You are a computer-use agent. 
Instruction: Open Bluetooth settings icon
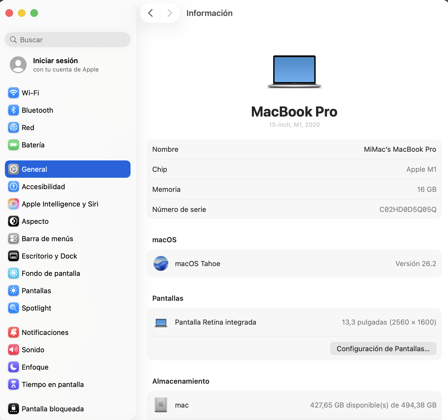click(x=14, y=110)
